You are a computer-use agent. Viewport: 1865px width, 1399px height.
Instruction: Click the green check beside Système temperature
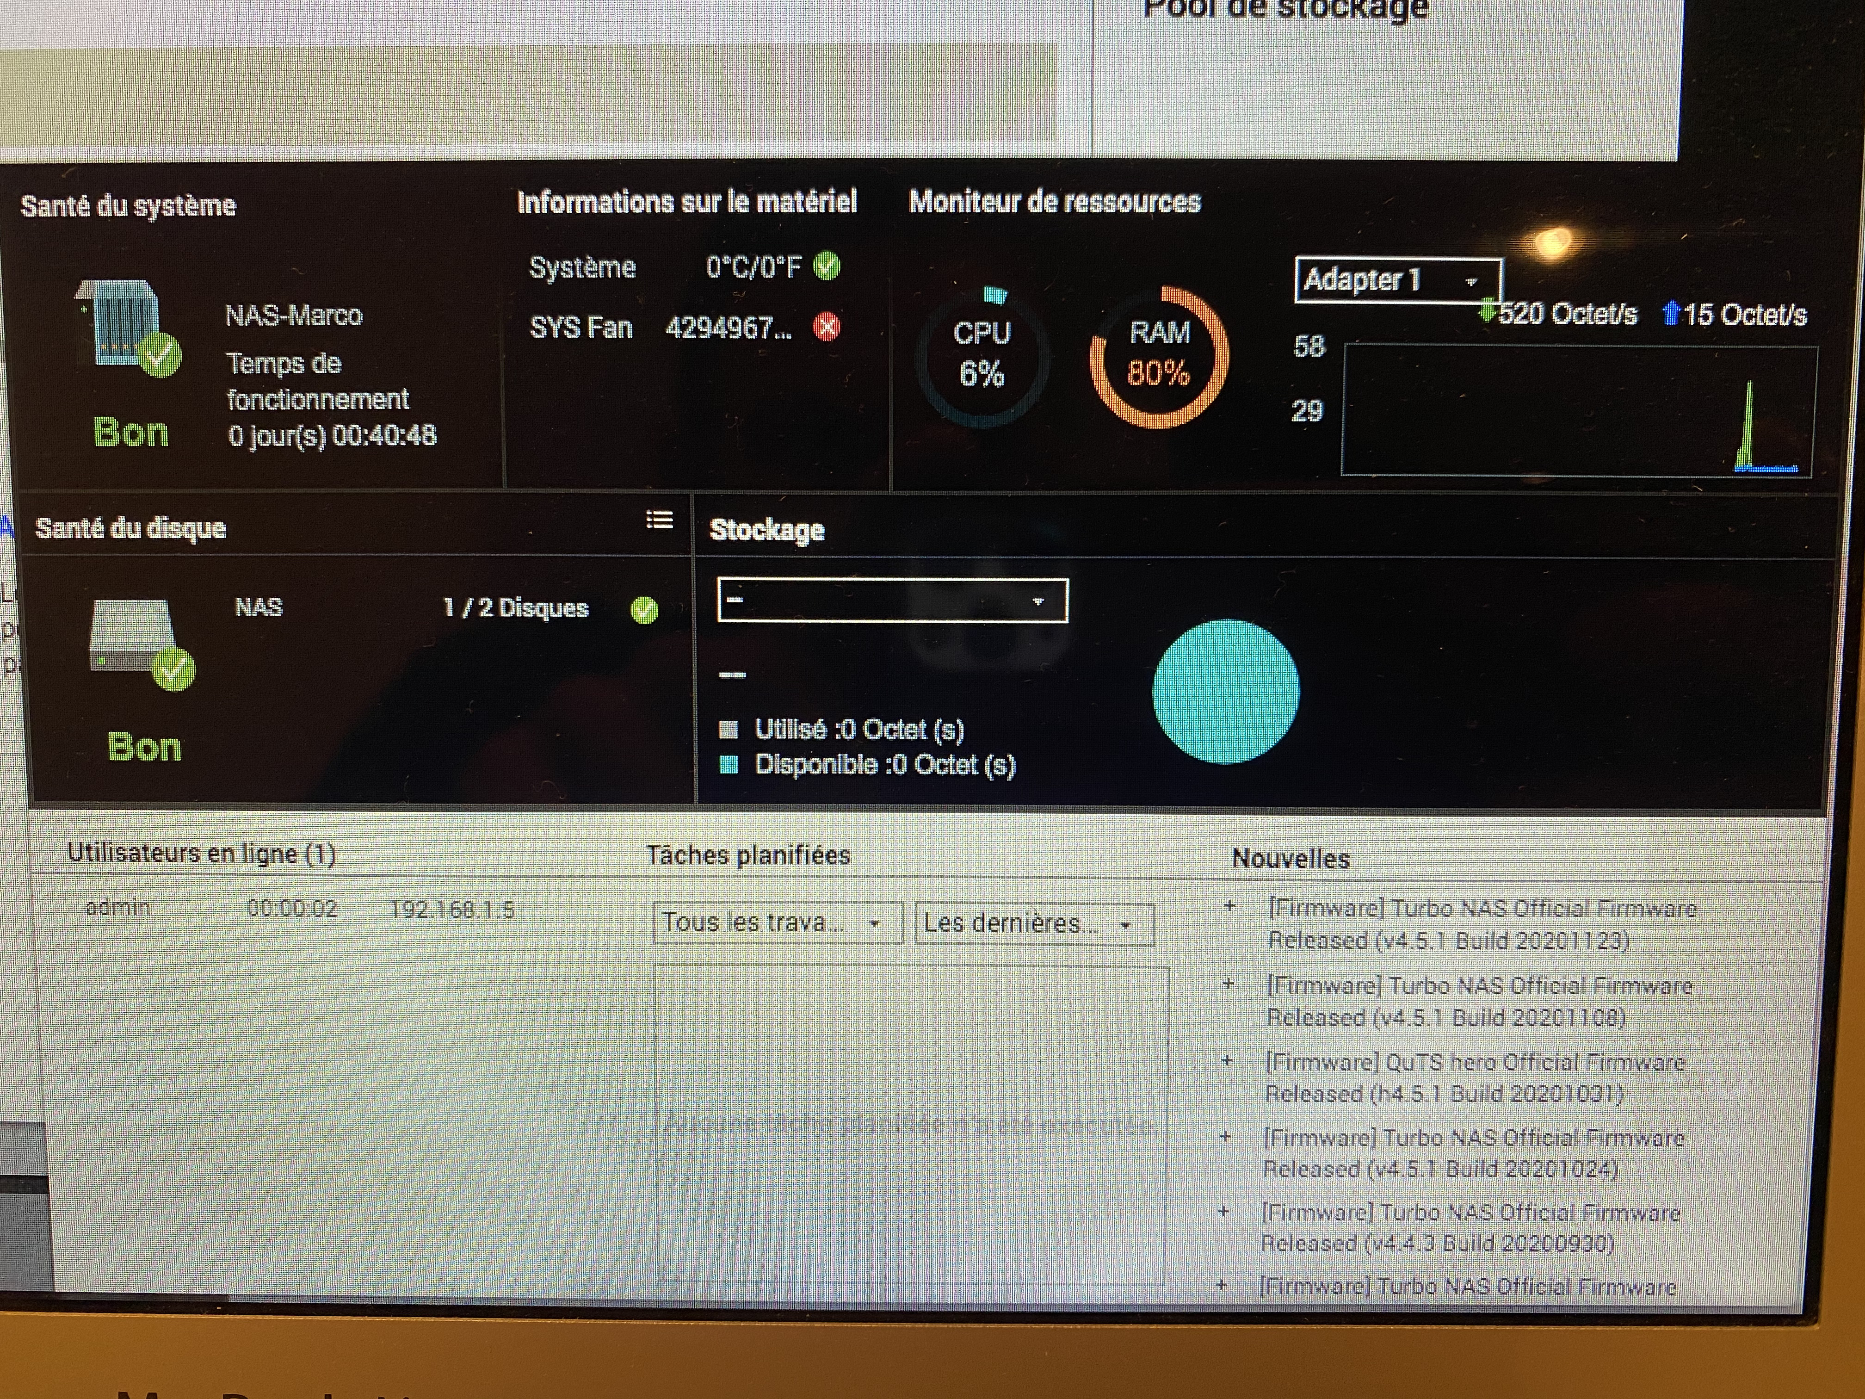(826, 266)
